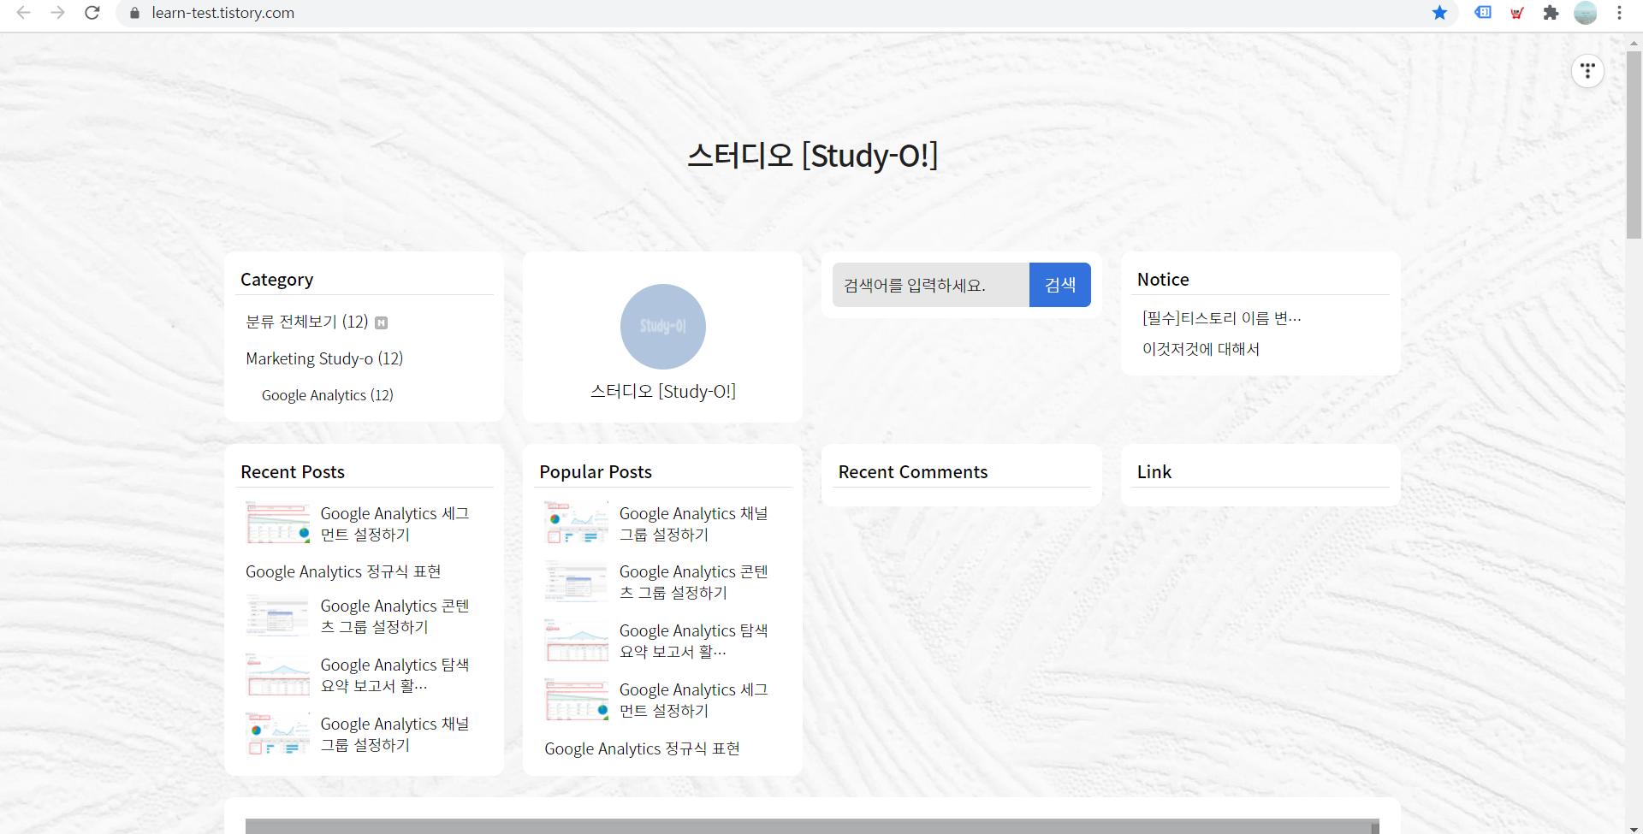Click thumbnail of popular post 채널 그룹 설정하기

pyautogui.click(x=577, y=523)
